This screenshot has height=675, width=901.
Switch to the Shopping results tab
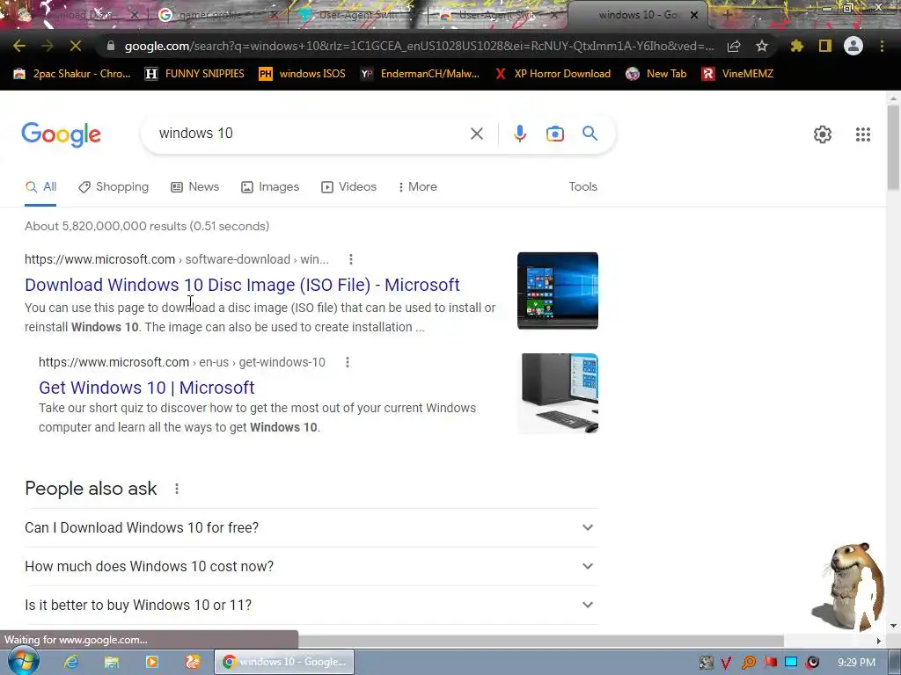pos(114,186)
